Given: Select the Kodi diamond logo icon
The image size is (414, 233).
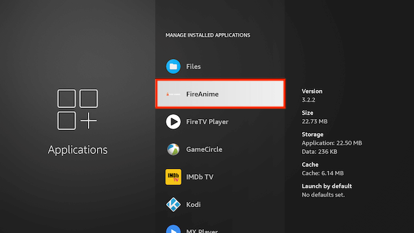Looking at the screenshot, I should (x=173, y=205).
